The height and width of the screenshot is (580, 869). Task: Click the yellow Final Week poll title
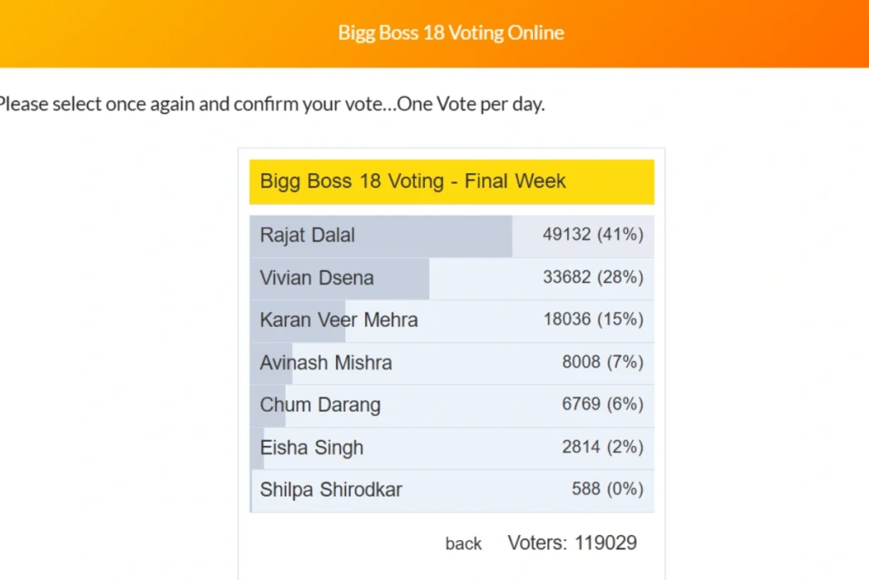[x=451, y=182]
